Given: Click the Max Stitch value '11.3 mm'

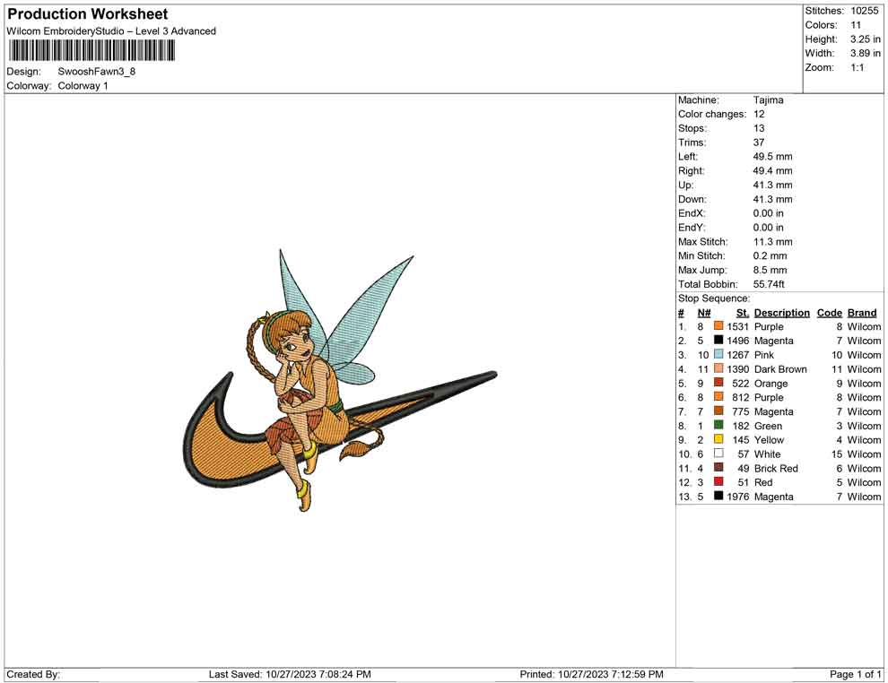Looking at the screenshot, I should click(773, 242).
